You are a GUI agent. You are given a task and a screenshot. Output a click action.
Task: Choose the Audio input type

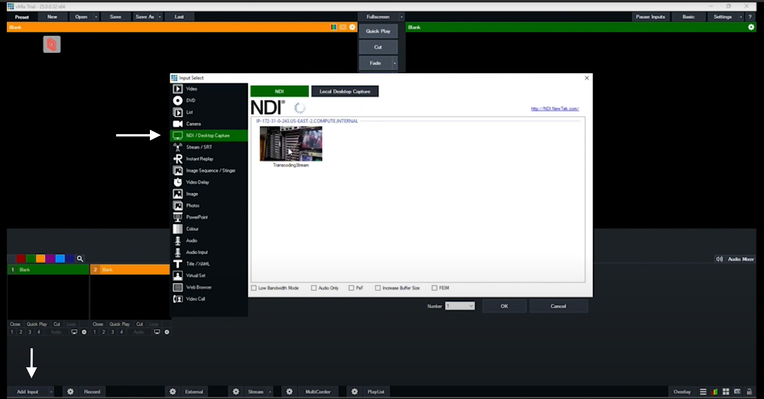point(209,241)
